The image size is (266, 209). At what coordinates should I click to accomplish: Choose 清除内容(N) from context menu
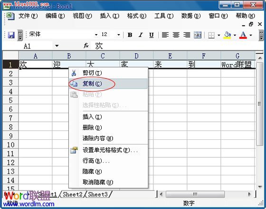point(108,138)
